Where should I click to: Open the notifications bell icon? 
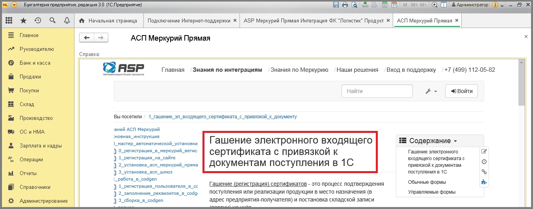[67, 21]
